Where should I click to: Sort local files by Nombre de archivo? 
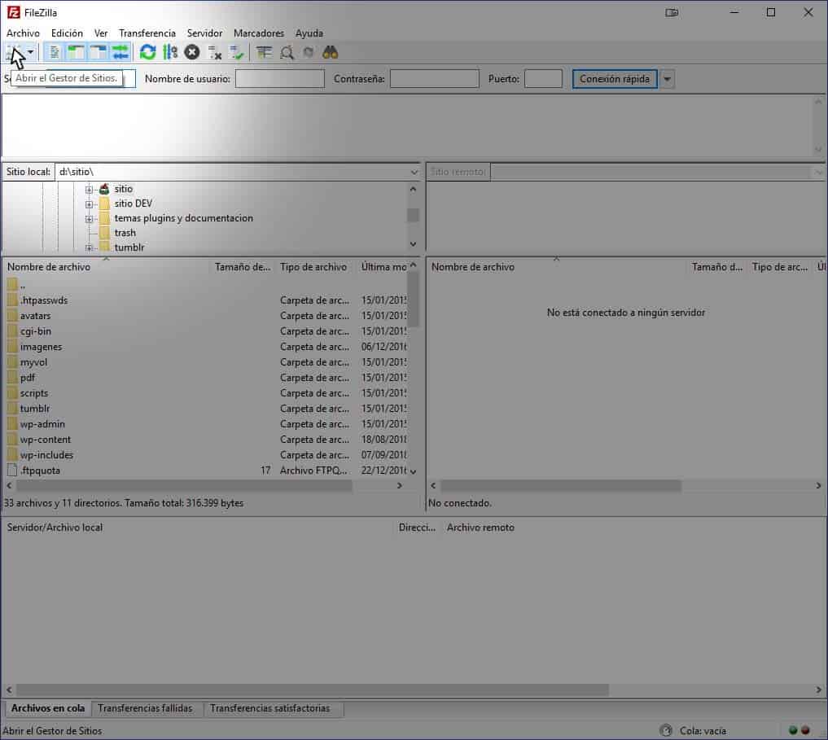[x=49, y=267]
